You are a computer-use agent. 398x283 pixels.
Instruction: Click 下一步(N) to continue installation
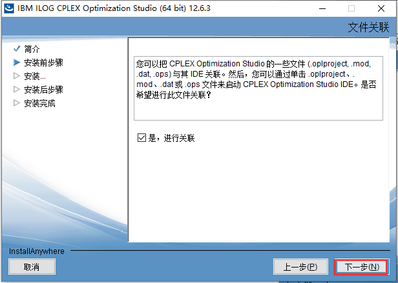pyautogui.click(x=361, y=267)
